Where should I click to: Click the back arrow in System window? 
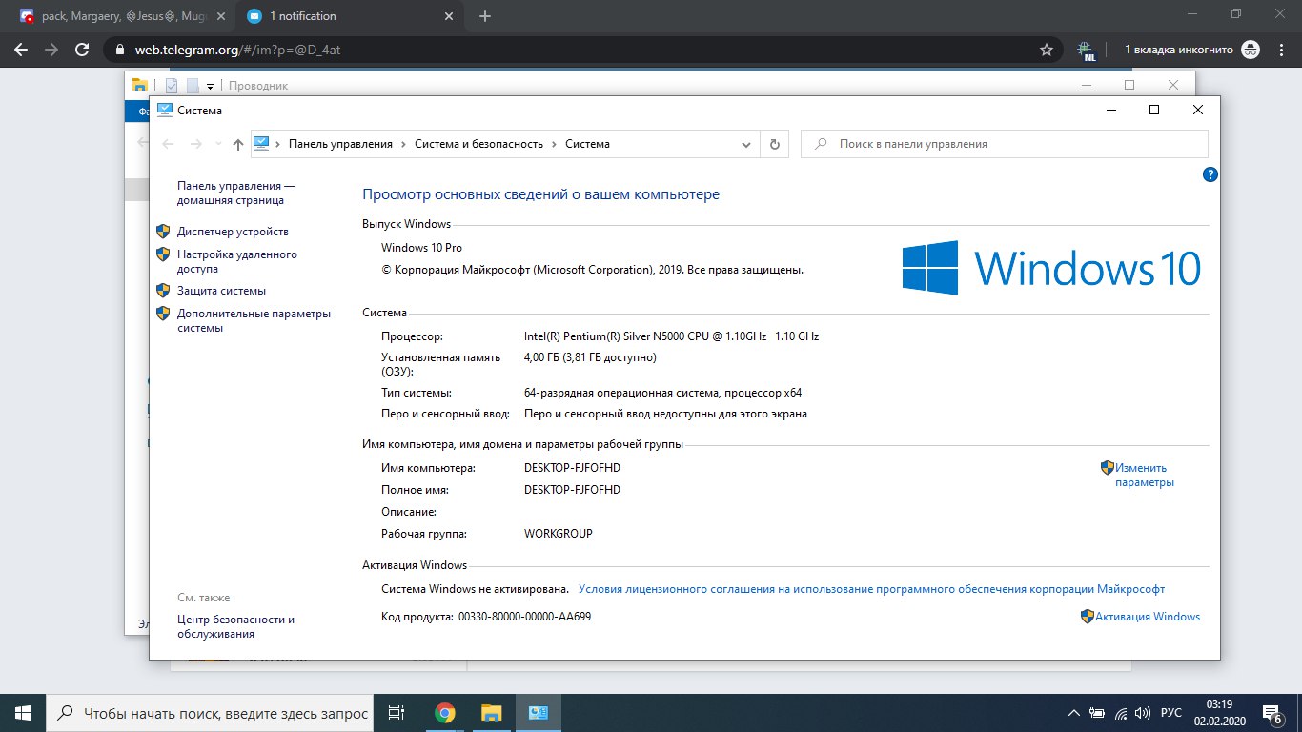(x=168, y=144)
